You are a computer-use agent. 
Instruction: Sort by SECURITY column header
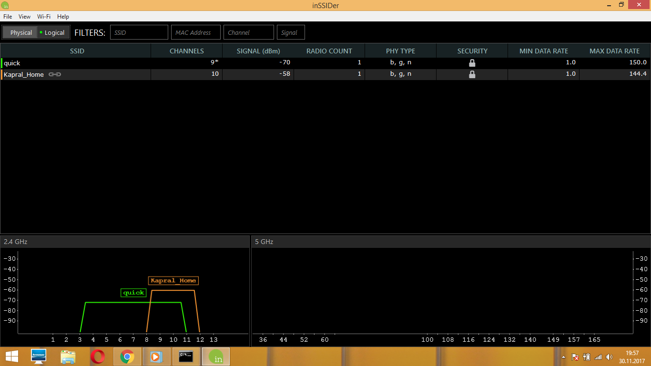point(472,51)
